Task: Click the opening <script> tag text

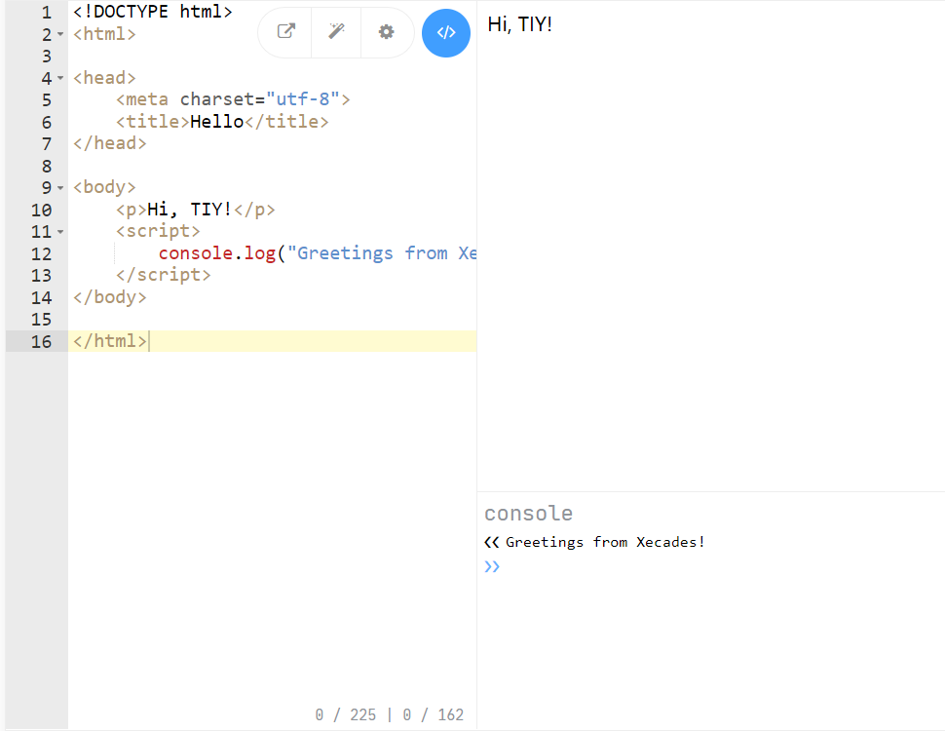Action: [x=158, y=231]
